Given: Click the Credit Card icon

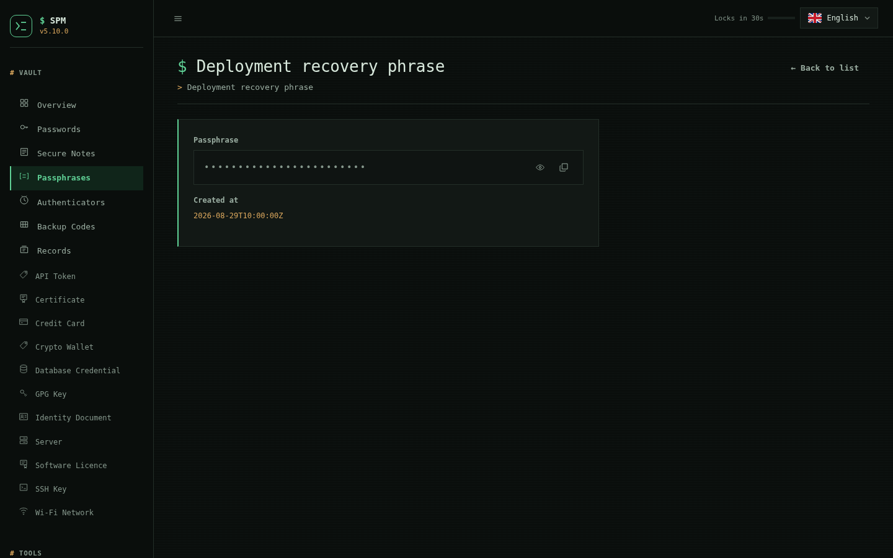Looking at the screenshot, I should tap(24, 322).
